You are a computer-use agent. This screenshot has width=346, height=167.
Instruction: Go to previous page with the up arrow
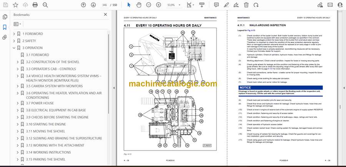pyautogui.click(x=83, y=5)
